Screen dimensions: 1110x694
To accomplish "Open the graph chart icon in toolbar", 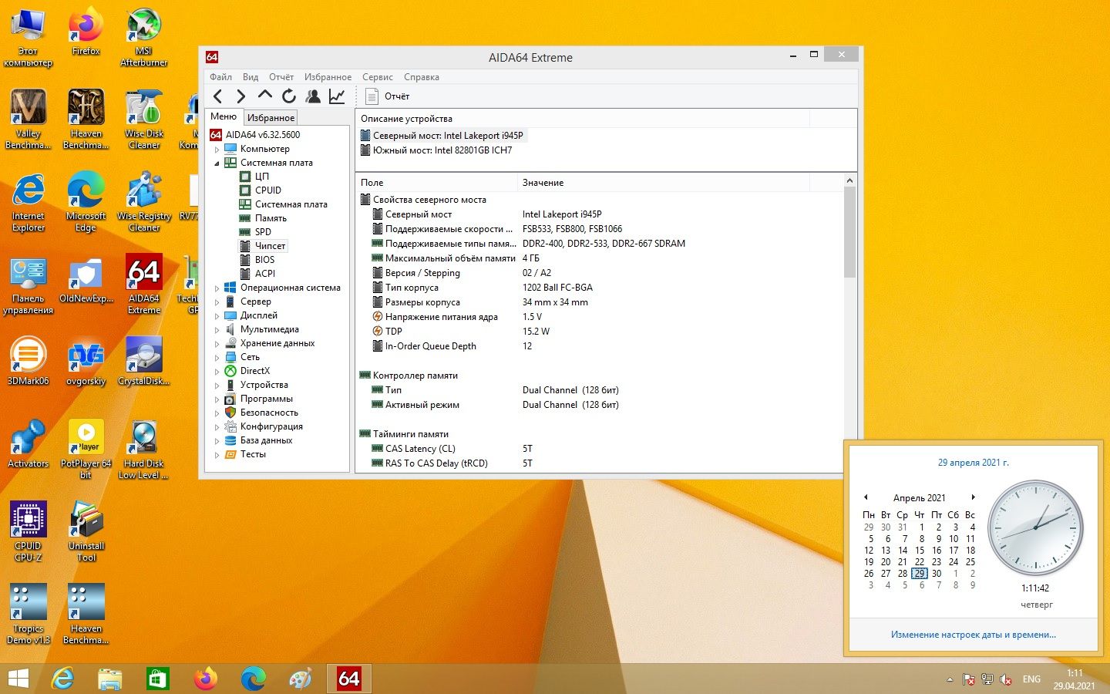I will 337,96.
